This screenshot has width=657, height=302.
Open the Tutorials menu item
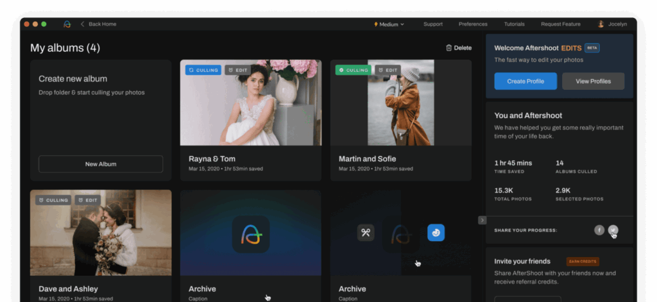click(x=514, y=24)
